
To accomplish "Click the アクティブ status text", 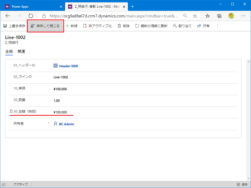I will (x=21, y=184).
